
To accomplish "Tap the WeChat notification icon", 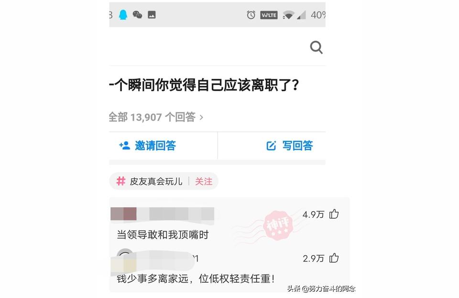I will tap(137, 15).
